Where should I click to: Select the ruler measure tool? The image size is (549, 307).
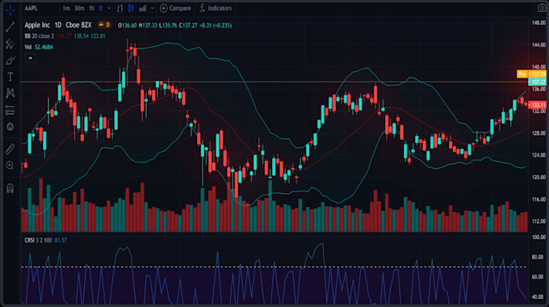pos(10,149)
